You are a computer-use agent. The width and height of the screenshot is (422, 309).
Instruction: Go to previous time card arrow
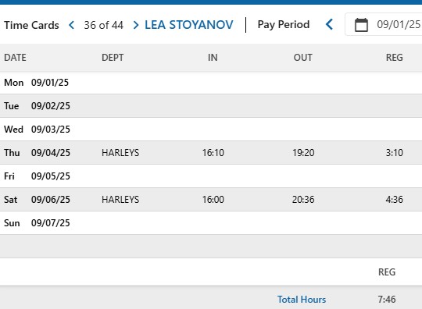(72, 25)
